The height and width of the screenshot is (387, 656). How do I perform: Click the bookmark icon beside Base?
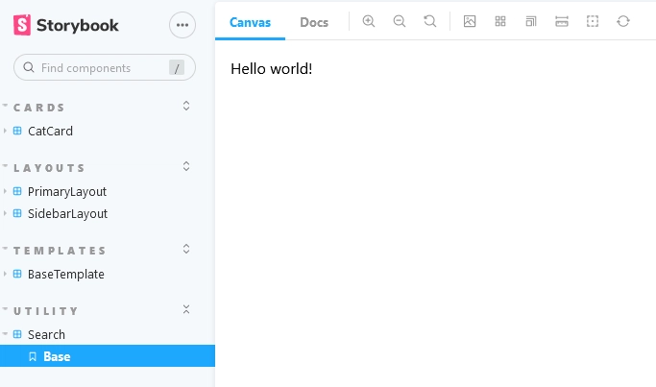tap(33, 356)
